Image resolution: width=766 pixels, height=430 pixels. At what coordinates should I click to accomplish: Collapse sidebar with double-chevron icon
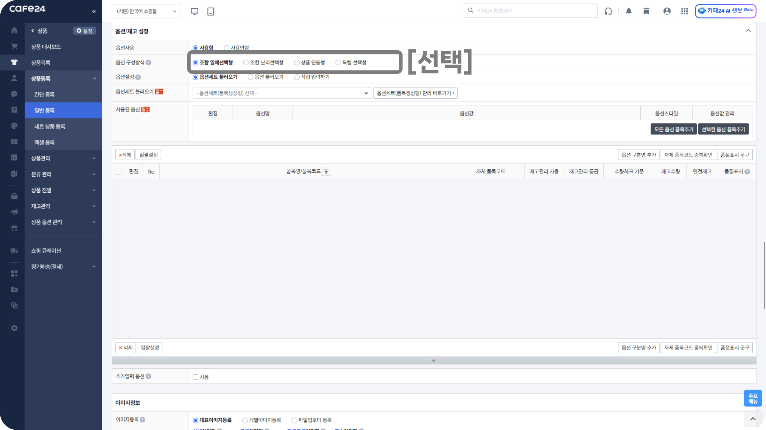coord(94,11)
